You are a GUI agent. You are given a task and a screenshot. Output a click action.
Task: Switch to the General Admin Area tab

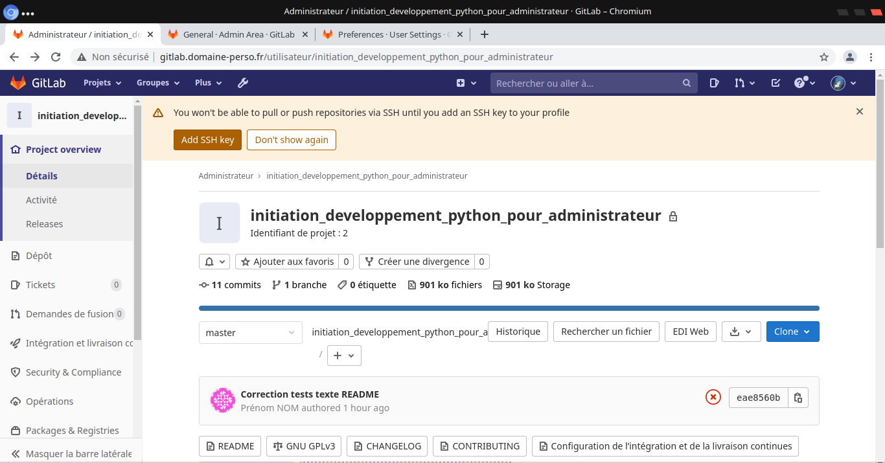pyautogui.click(x=238, y=34)
